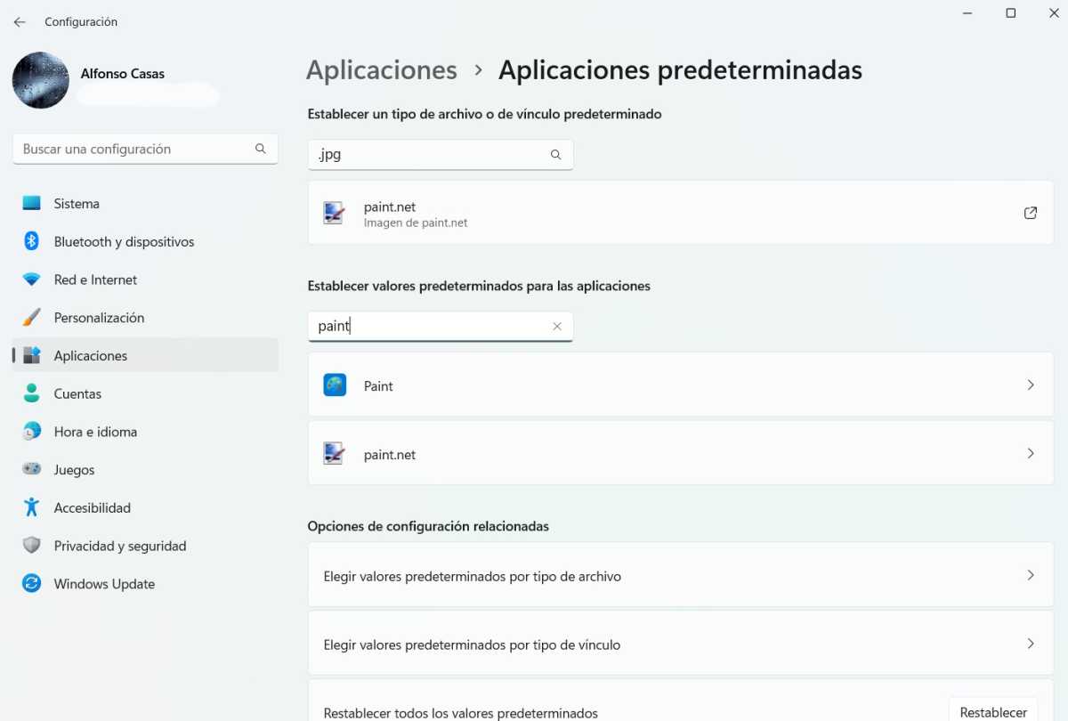Image resolution: width=1068 pixels, height=721 pixels.
Task: Click the Personalización paintbrush icon
Action: [32, 318]
